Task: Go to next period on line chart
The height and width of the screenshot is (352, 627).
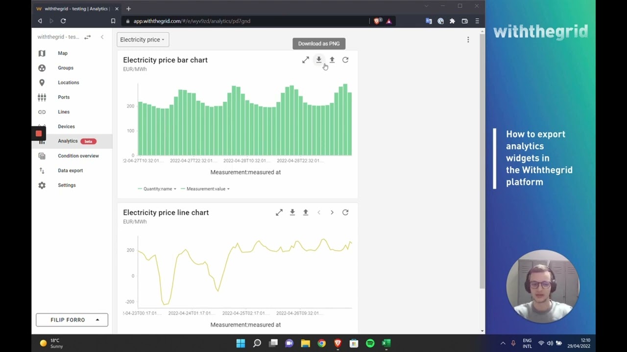Action: [x=332, y=212]
